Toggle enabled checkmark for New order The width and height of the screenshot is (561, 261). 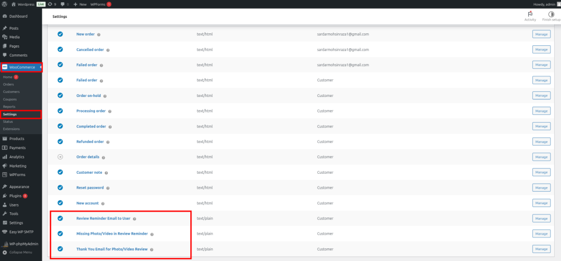[x=60, y=34]
